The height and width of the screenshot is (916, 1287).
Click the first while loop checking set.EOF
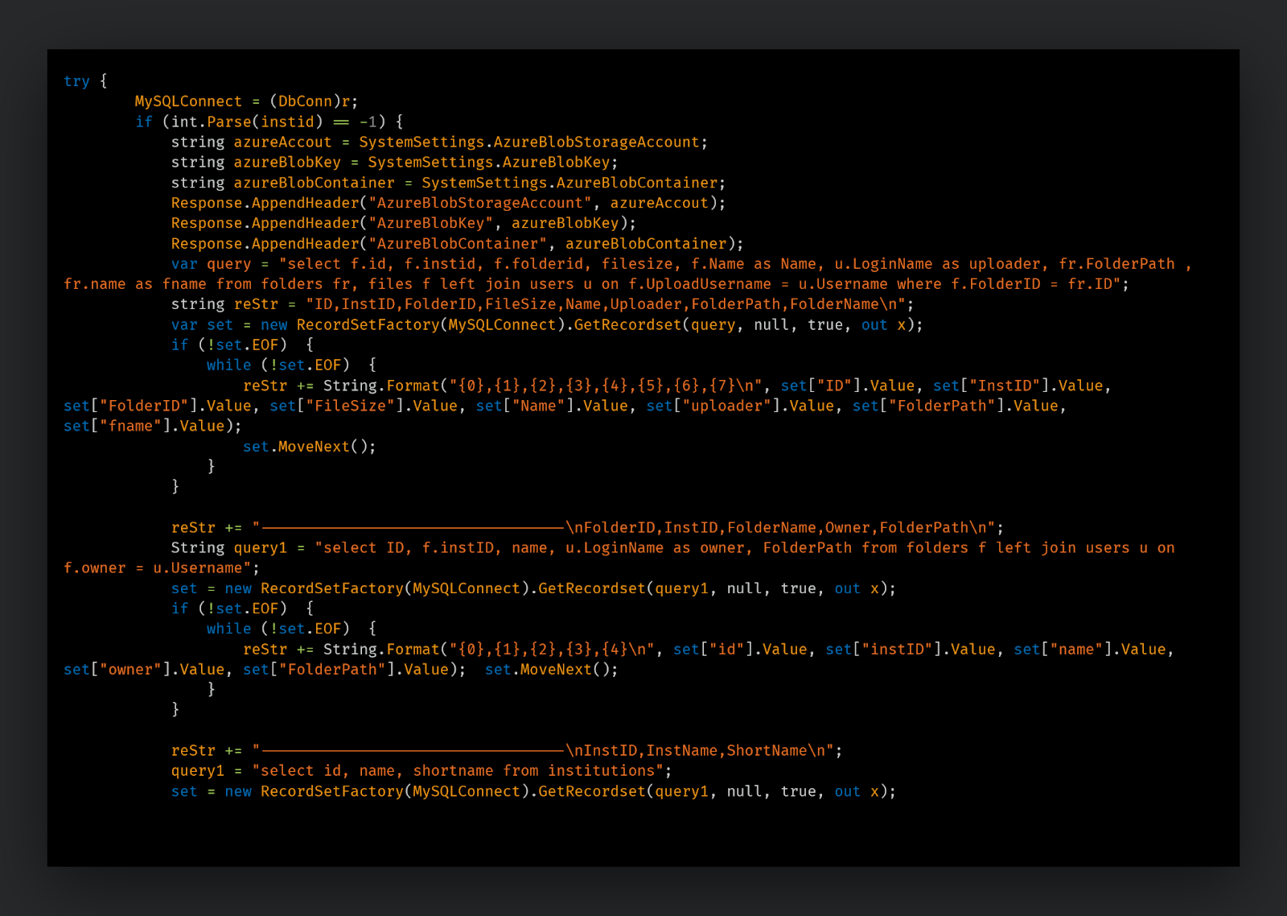(x=230, y=365)
